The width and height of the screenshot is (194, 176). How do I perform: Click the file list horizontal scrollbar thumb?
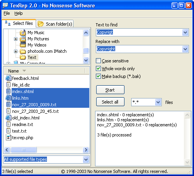24,150
